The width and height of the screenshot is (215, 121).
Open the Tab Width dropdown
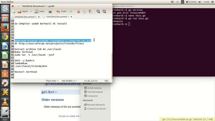pyautogui.click(x=69, y=81)
